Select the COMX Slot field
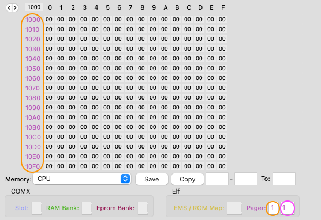 [x=36, y=208]
